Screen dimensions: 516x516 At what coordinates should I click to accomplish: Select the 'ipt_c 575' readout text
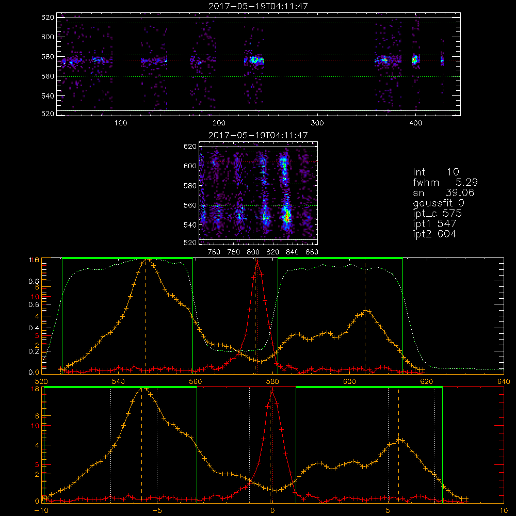pos(438,214)
